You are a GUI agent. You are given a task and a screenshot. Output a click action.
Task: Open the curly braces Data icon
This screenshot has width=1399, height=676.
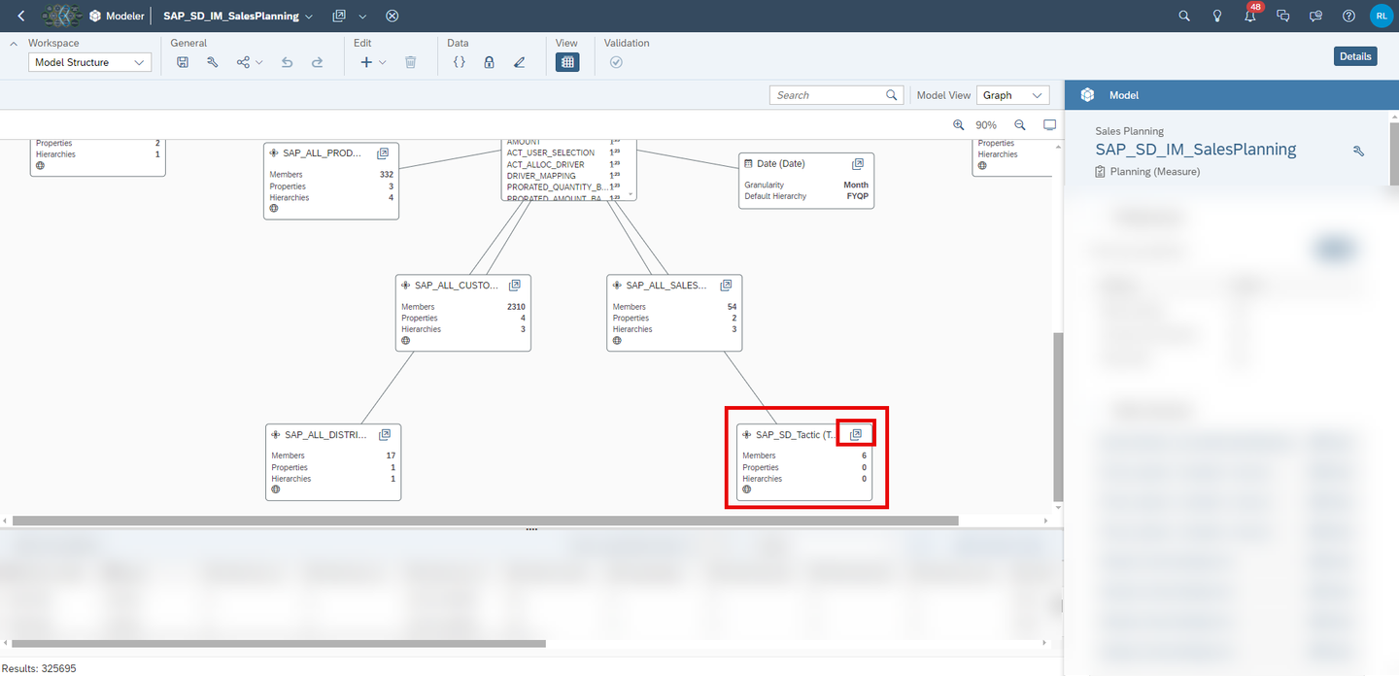[460, 62]
